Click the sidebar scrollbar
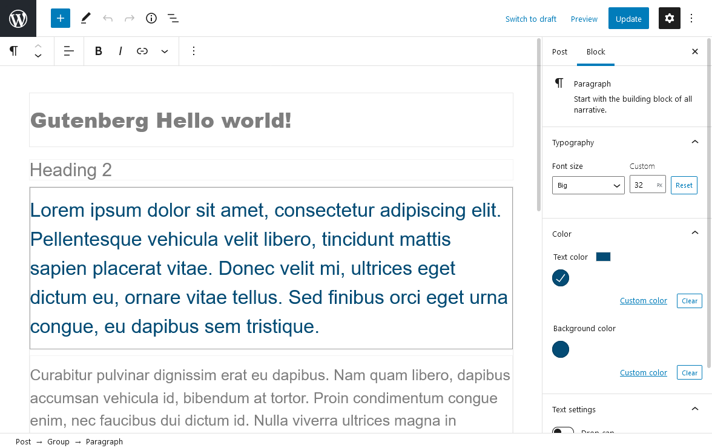The height and width of the screenshot is (448, 712). click(709, 203)
